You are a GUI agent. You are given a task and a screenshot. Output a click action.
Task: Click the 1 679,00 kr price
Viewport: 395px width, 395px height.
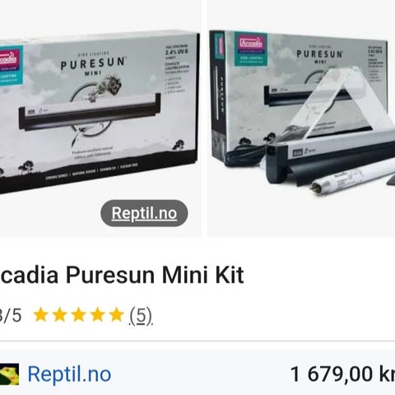point(342,374)
